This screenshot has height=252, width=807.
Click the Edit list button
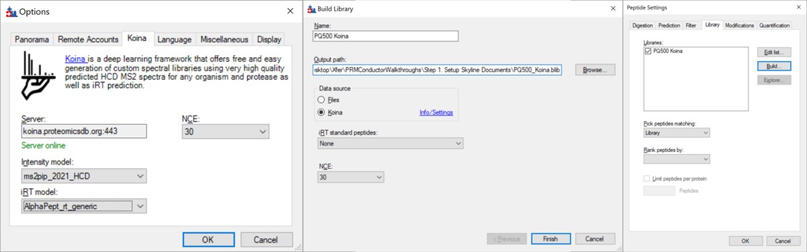(774, 52)
